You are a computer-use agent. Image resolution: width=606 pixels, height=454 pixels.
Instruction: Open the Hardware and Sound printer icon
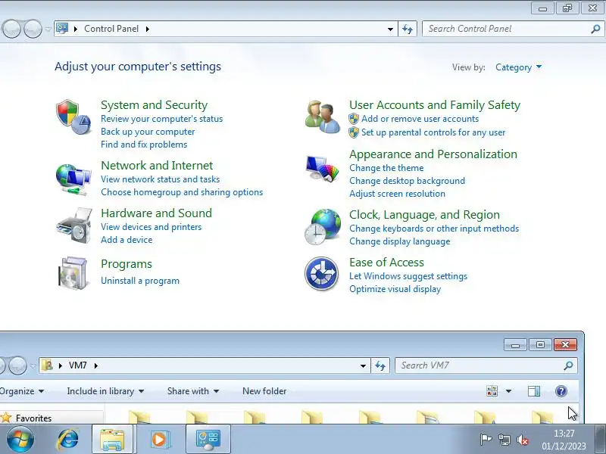pos(74,225)
